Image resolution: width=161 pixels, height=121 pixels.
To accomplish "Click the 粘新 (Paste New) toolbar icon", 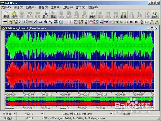I will click(69, 15).
